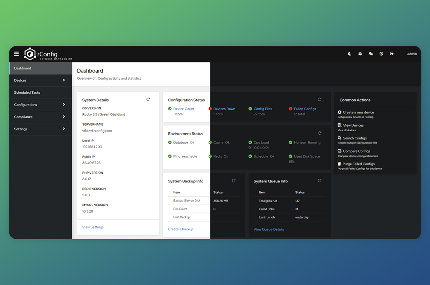Click the Purge Failed Configs action
Viewport: 430px width, 285px height.
click(359, 164)
